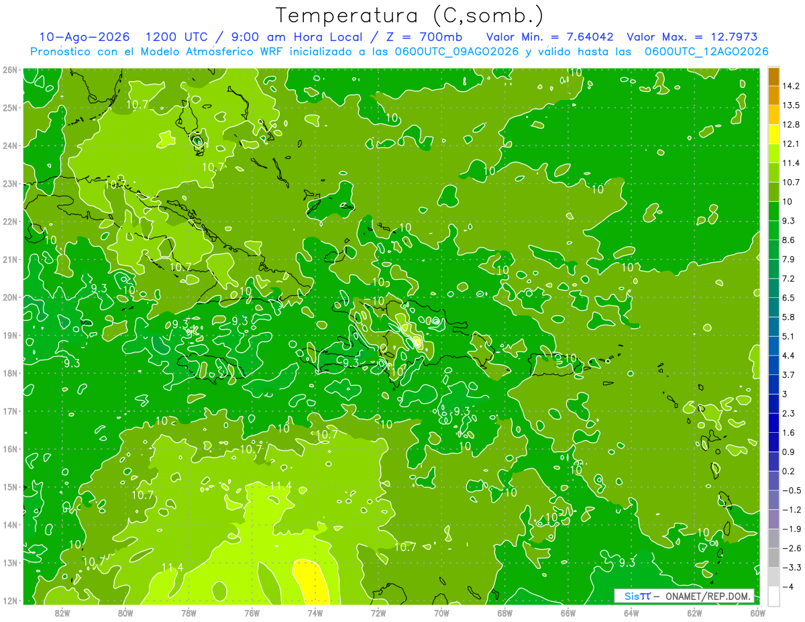Click the '12.8' legend label
Screen dimensions: 805x622
pyautogui.click(x=792, y=125)
